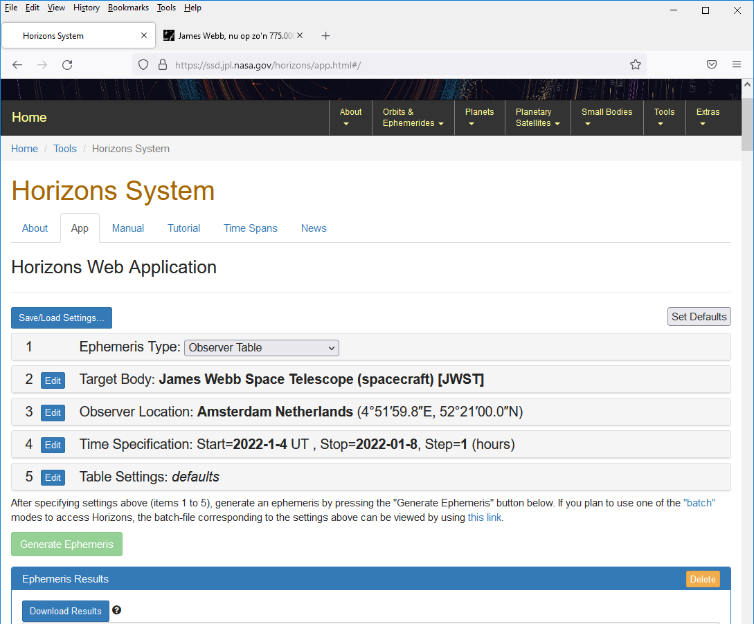Open the File menu
The height and width of the screenshot is (624, 754).
[11, 8]
